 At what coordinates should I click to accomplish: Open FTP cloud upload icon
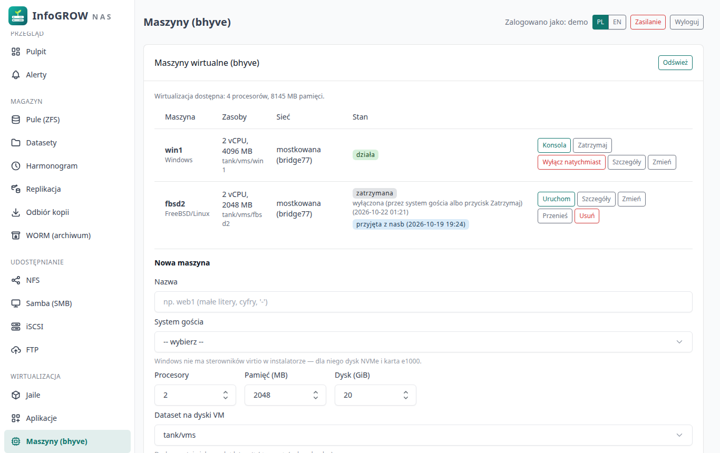(16, 350)
